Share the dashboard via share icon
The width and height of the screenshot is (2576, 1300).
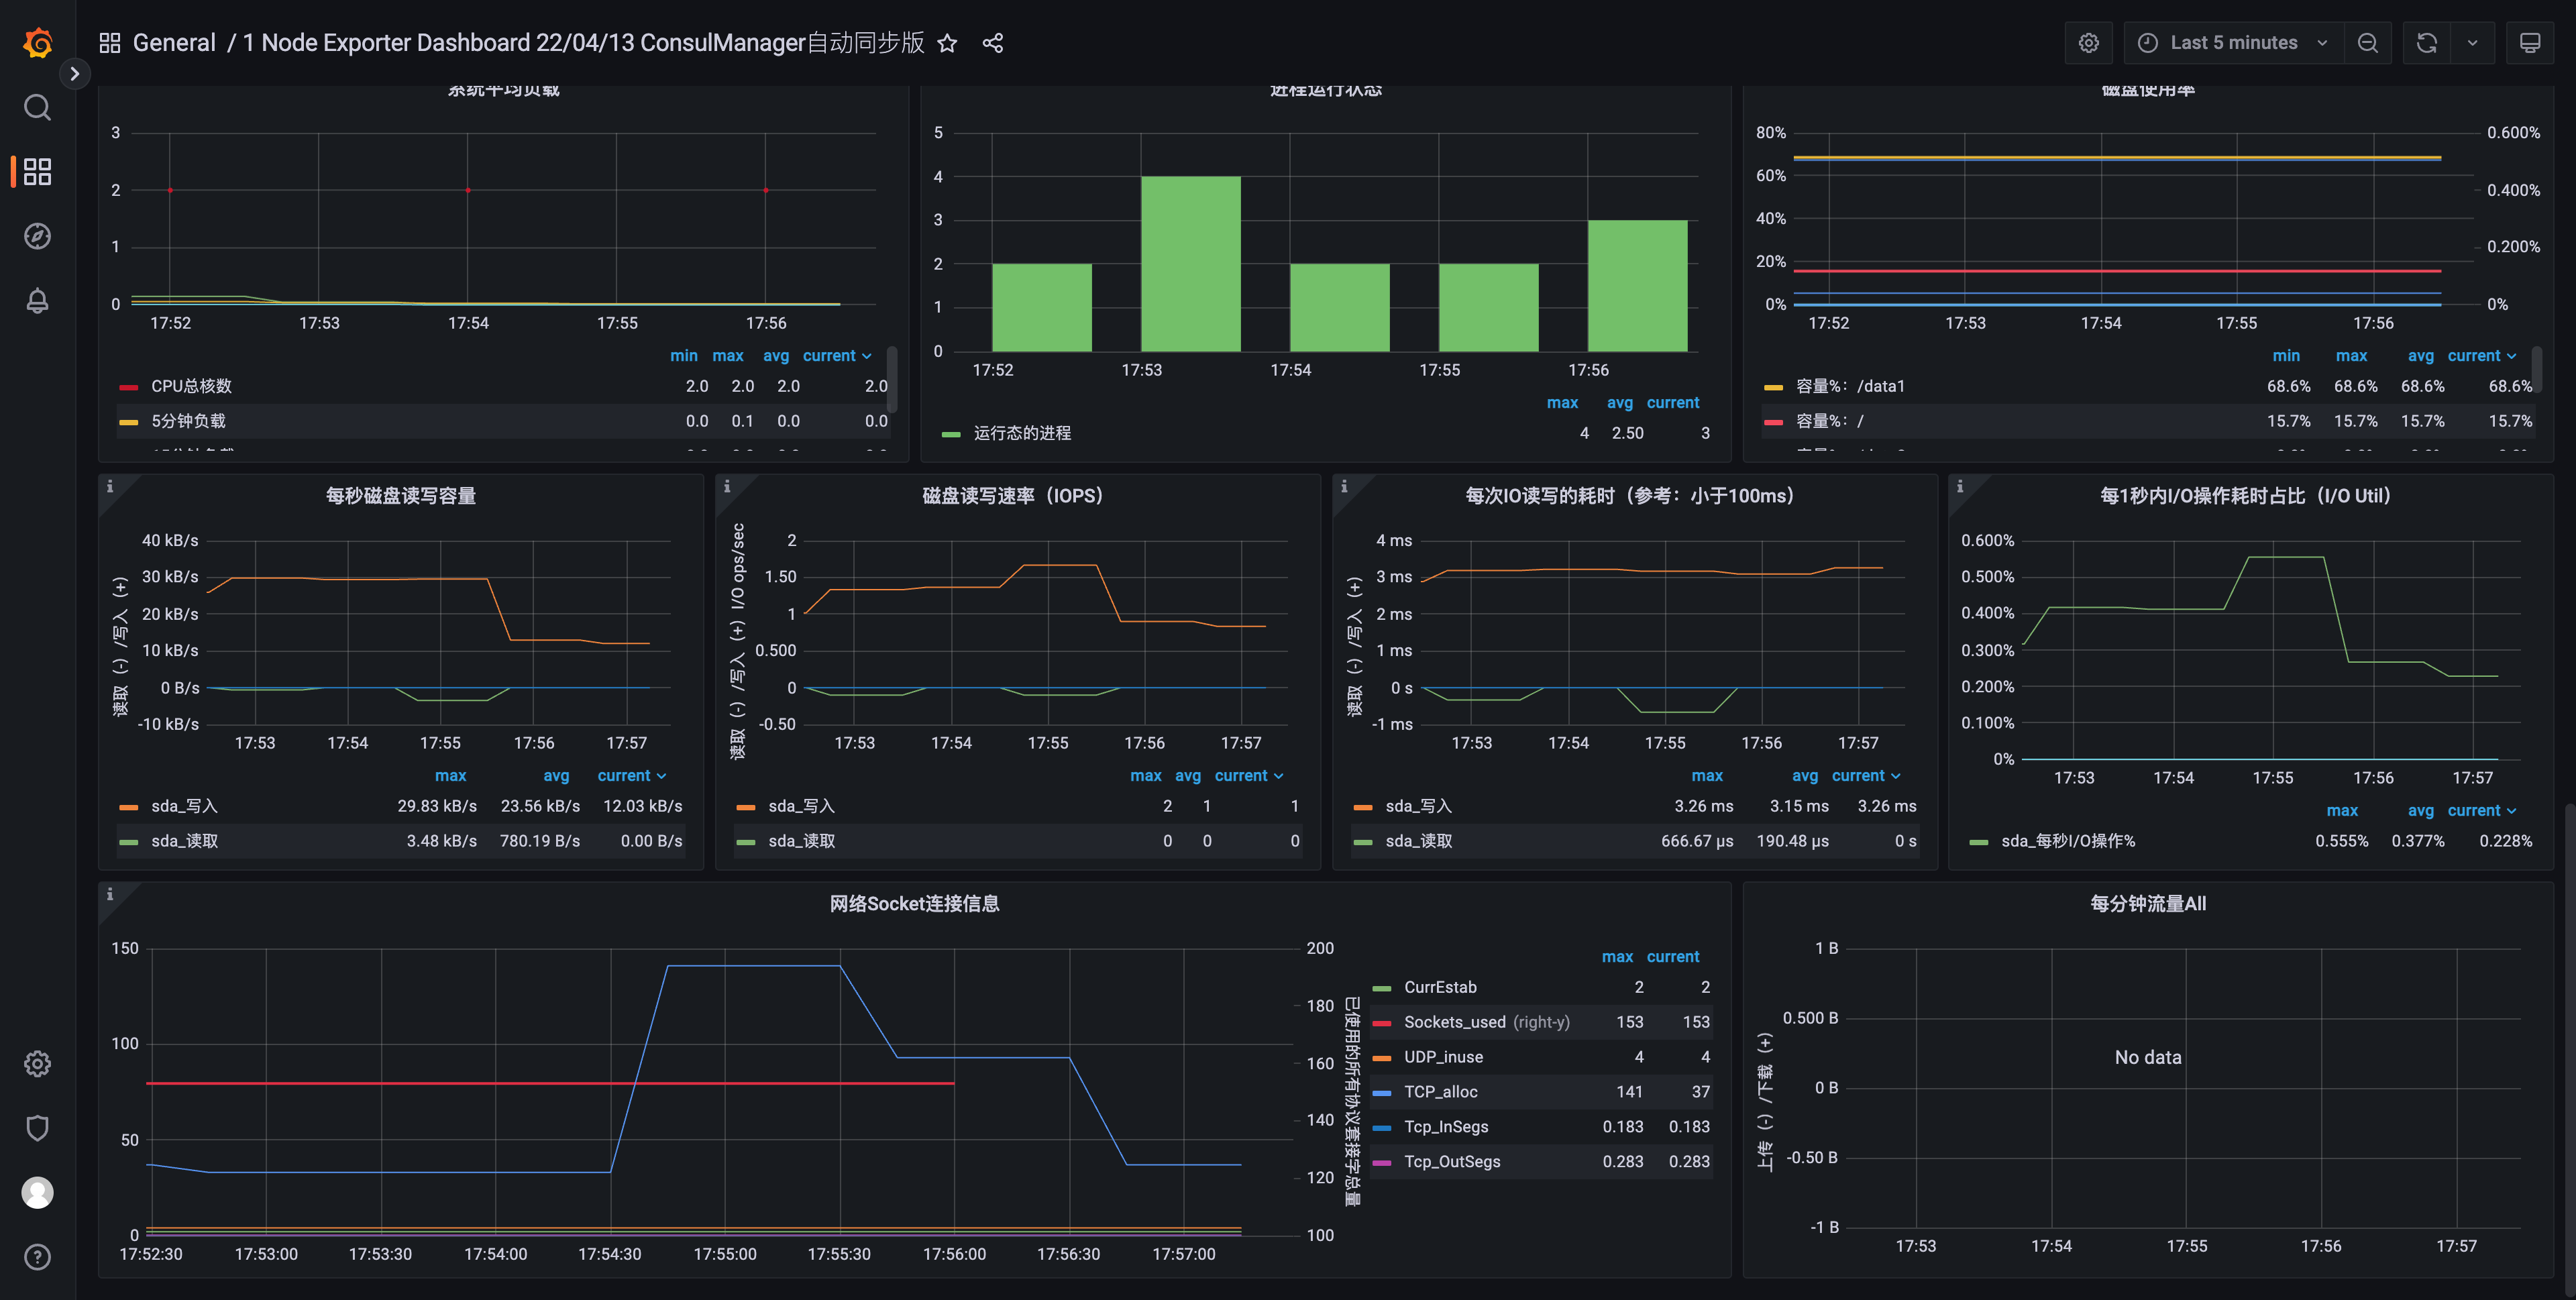point(993,43)
